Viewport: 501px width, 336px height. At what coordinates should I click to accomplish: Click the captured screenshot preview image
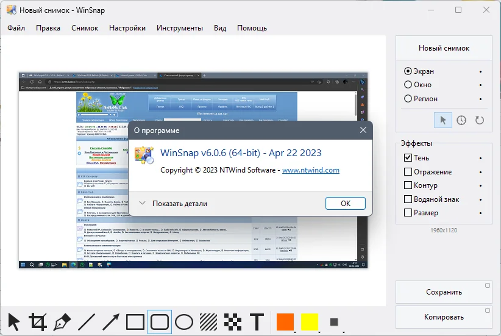pyautogui.click(x=193, y=170)
